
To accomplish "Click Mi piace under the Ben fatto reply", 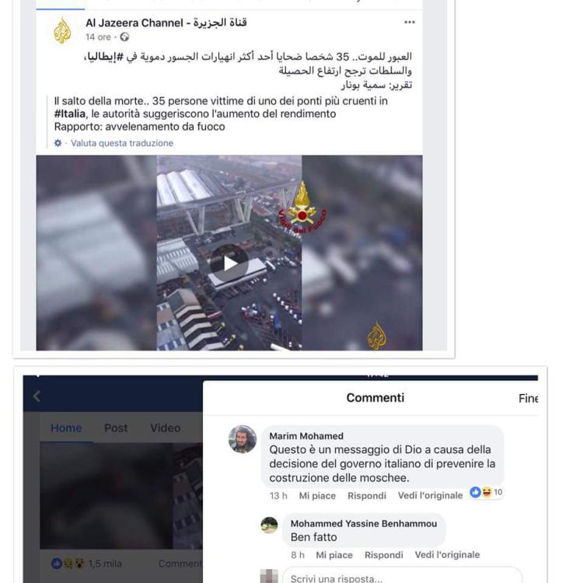I will pyautogui.click(x=334, y=555).
